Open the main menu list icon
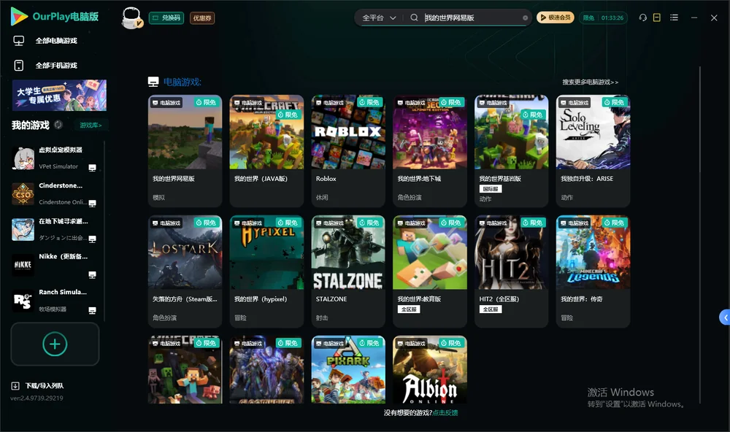This screenshot has height=432, width=730. point(674,18)
